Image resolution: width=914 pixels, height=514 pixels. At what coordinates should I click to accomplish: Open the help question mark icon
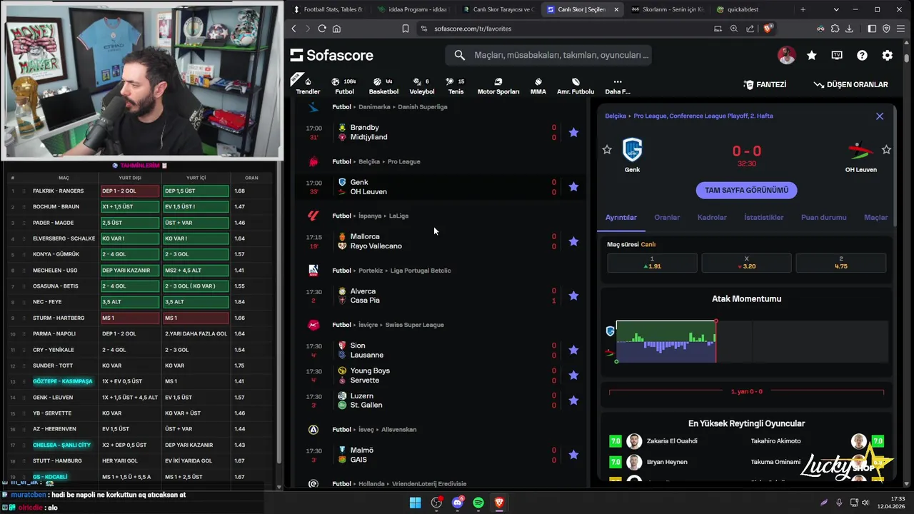(x=862, y=55)
